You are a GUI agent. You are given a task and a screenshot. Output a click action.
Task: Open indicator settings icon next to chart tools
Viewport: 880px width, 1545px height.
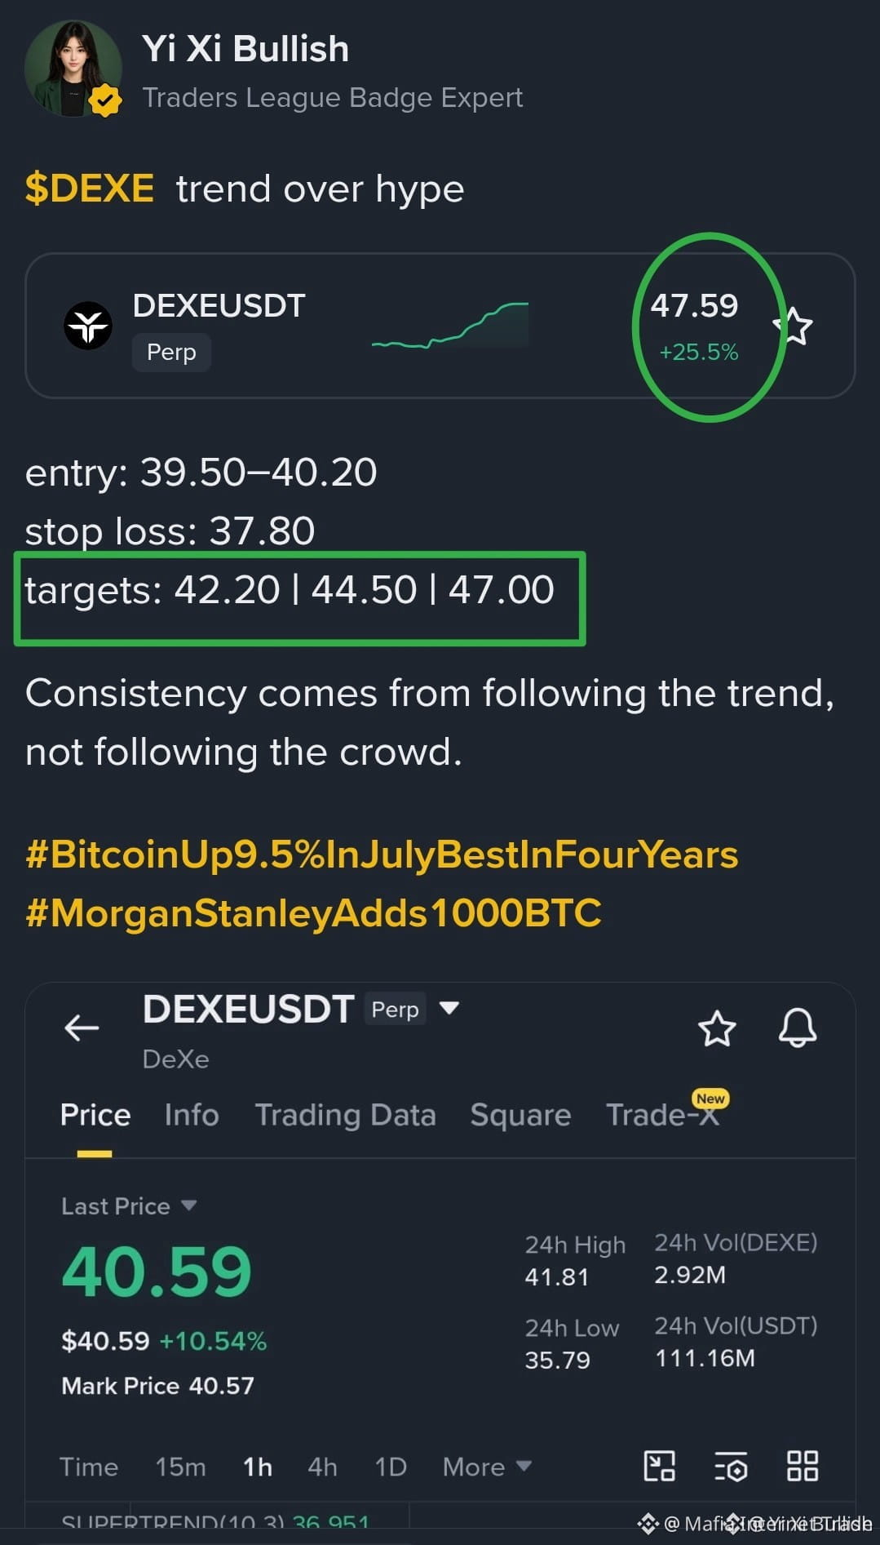click(x=731, y=1466)
